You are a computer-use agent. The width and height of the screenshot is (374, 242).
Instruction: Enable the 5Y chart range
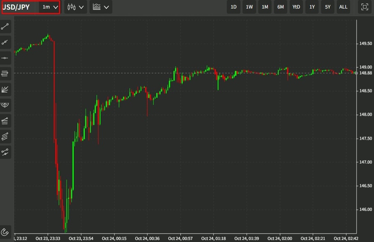pyautogui.click(x=327, y=7)
